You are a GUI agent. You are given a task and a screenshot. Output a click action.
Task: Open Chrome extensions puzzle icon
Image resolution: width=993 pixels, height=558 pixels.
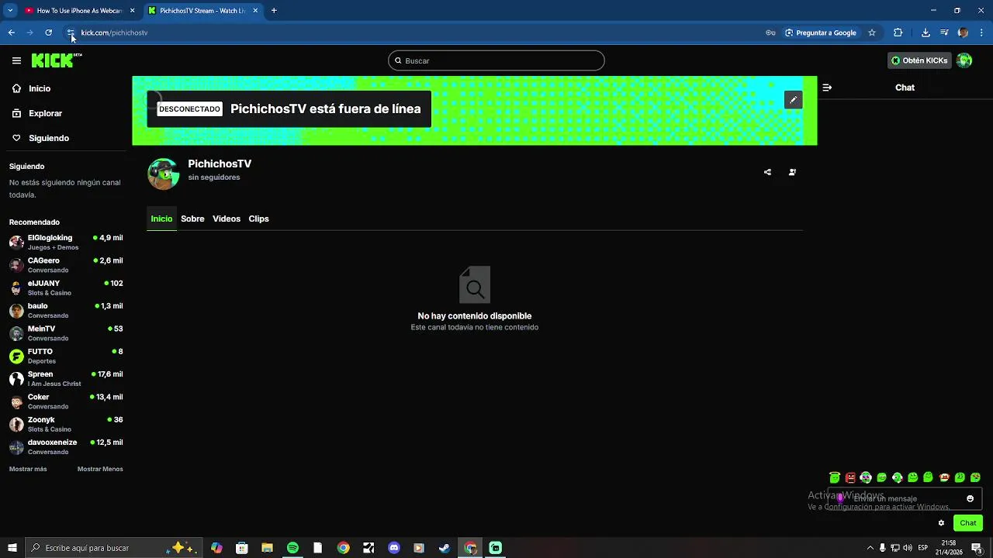click(898, 33)
